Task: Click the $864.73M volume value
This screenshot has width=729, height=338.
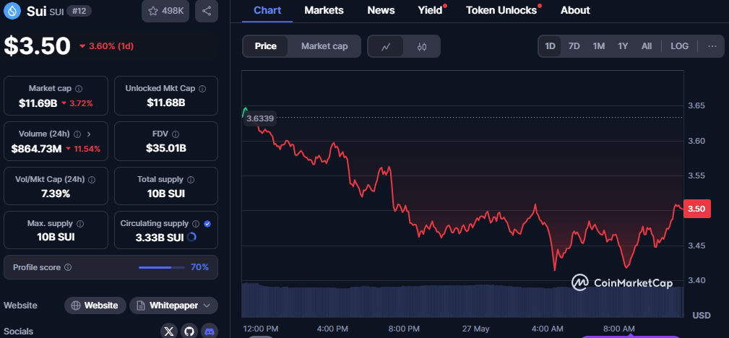Action: 36,149
